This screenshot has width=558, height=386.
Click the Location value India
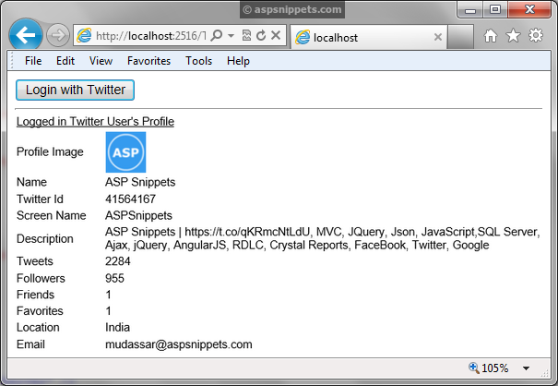pos(117,327)
